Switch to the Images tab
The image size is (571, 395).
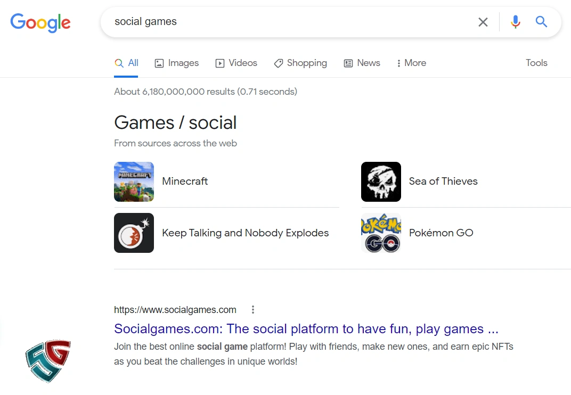point(177,63)
